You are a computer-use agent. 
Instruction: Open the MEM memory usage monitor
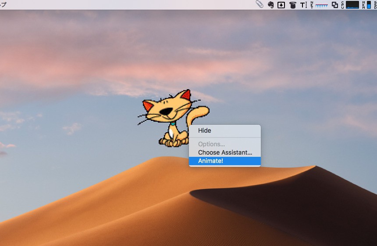click(x=366, y=5)
